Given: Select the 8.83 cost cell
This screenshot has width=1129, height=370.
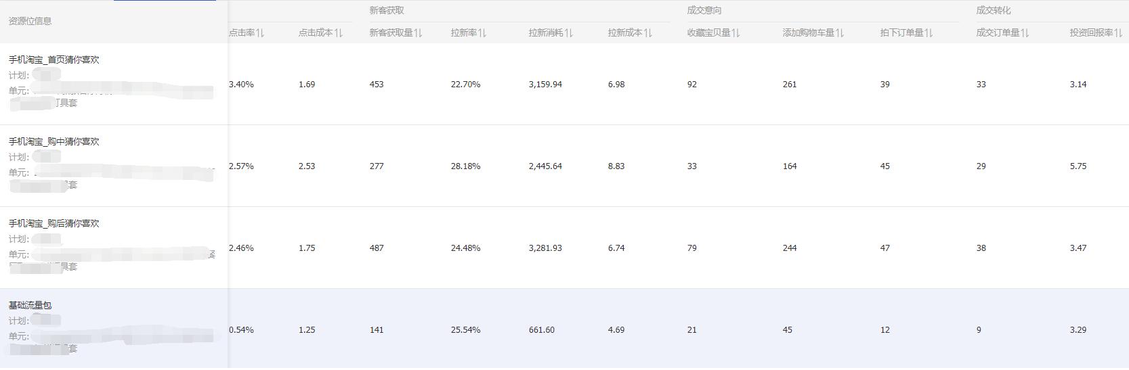Looking at the screenshot, I should (x=616, y=166).
